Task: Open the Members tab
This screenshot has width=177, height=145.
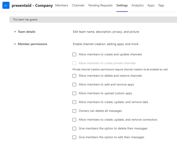Action: click(x=62, y=6)
